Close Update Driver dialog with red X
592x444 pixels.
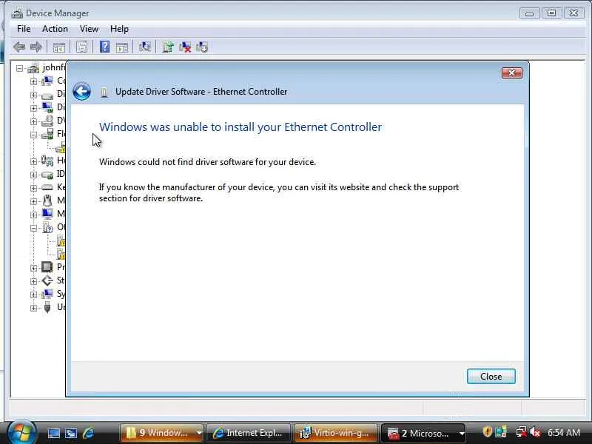point(512,73)
